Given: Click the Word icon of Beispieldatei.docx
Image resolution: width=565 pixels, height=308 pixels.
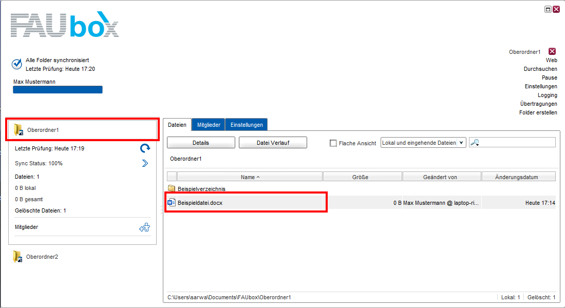Looking at the screenshot, I should tap(172, 202).
